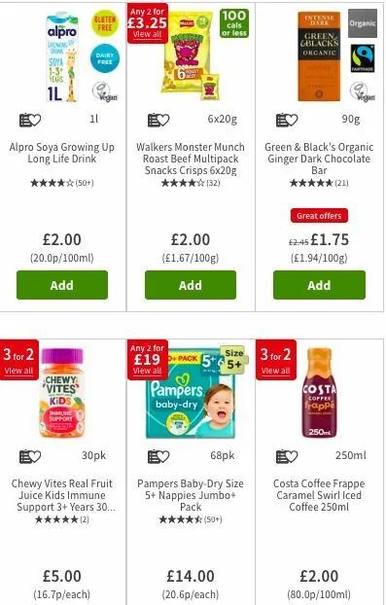Add Green & Black's Ginger Chocolate to basket

pos(319,285)
